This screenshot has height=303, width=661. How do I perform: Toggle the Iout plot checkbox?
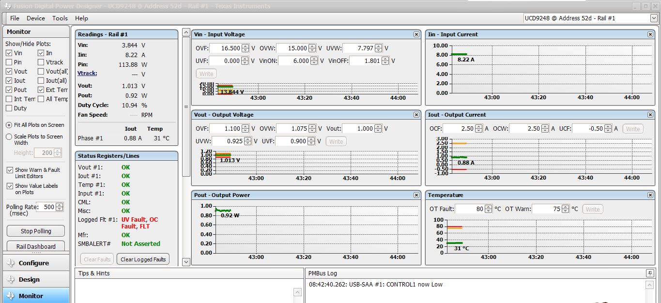click(x=9, y=81)
